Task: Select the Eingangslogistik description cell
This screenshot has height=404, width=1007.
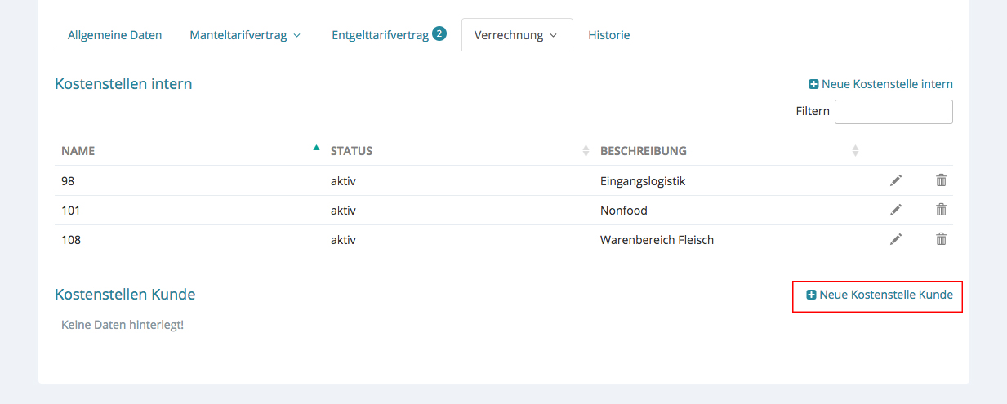Action: click(642, 180)
